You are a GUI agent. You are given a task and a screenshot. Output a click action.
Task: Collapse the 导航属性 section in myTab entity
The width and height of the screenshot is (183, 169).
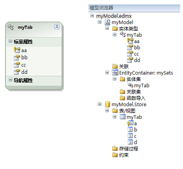(x=10, y=80)
